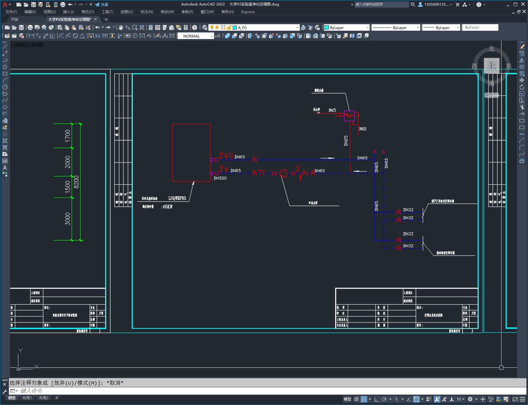Click the Mirror tool in modify toolbar
528x405 pixels.
pyautogui.click(x=522, y=60)
